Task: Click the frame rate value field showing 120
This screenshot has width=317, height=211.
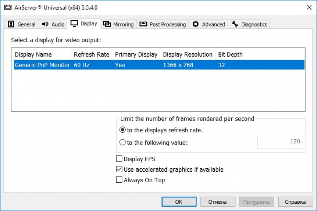Action: pyautogui.click(x=280, y=142)
